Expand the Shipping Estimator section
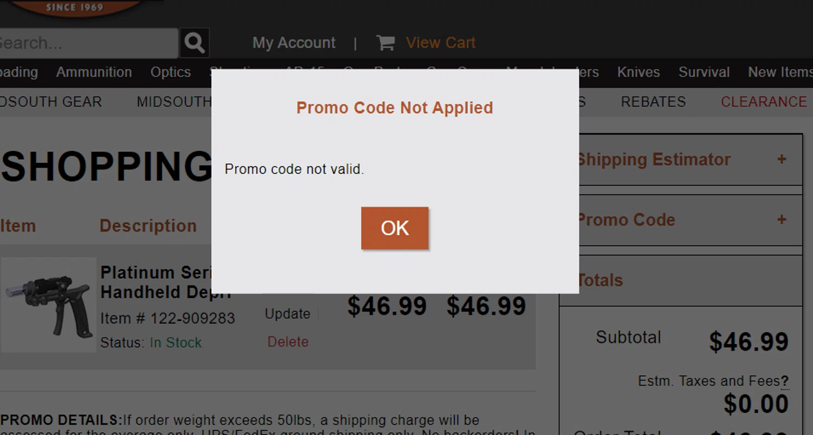813x435 pixels. pos(781,159)
